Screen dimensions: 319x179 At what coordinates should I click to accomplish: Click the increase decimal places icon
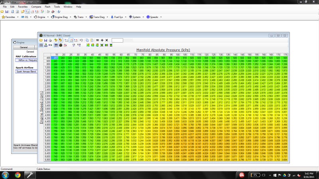(x=79, y=45)
